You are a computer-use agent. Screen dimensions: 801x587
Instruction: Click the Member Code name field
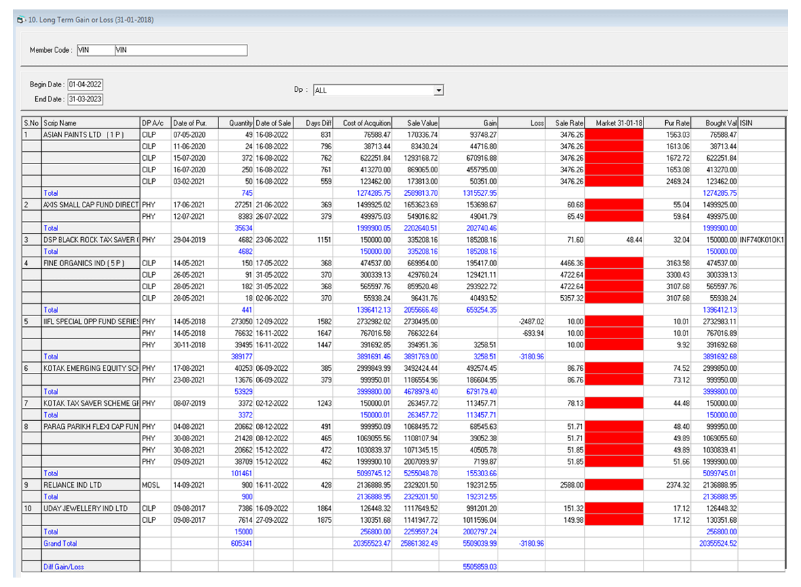pos(181,50)
